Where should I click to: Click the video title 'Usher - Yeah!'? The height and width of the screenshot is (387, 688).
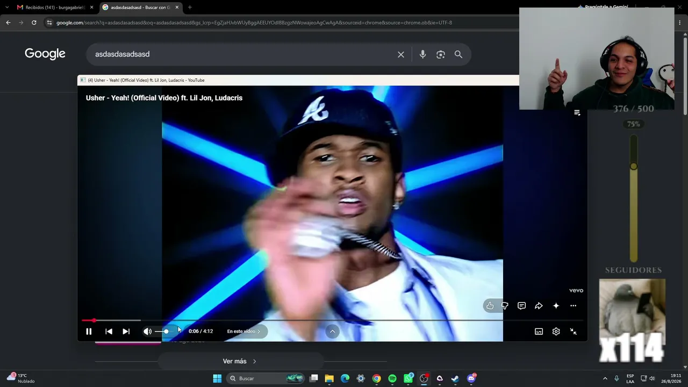pos(164,98)
